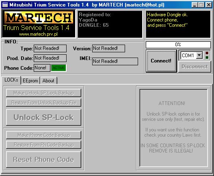Click the IMEI field showing Not Readed!
The height and width of the screenshot is (176, 214).
[x=115, y=61]
